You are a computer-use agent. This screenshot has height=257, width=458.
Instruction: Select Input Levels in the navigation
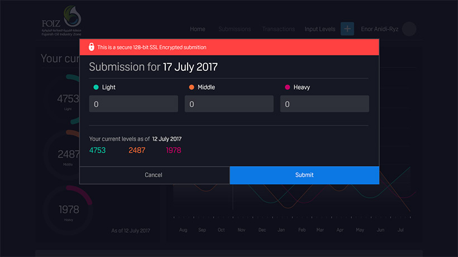(320, 29)
